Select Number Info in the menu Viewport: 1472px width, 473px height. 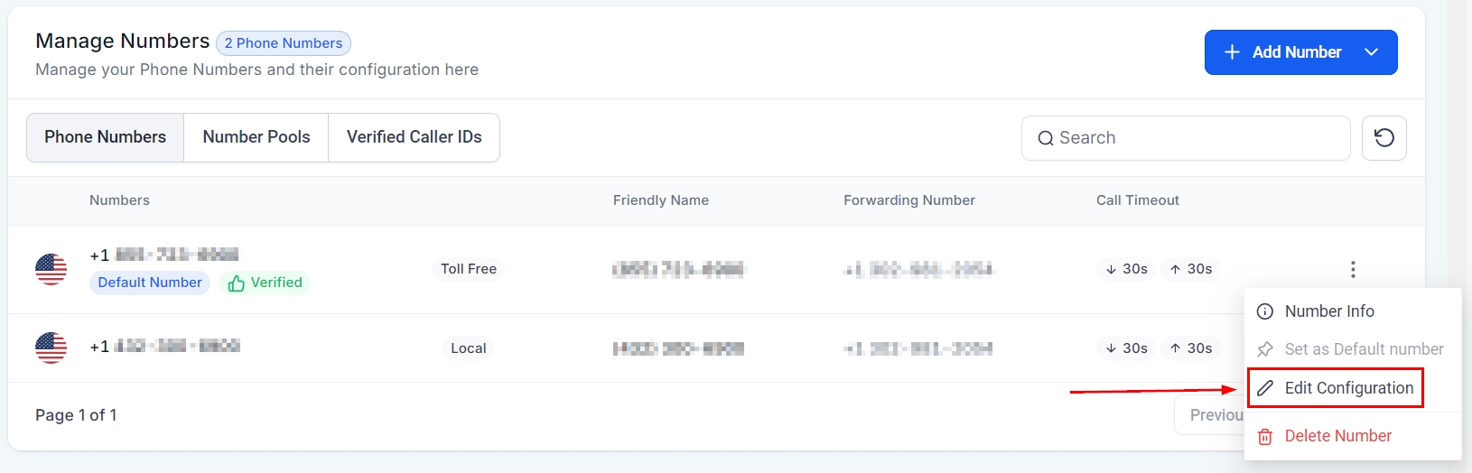[x=1329, y=311]
